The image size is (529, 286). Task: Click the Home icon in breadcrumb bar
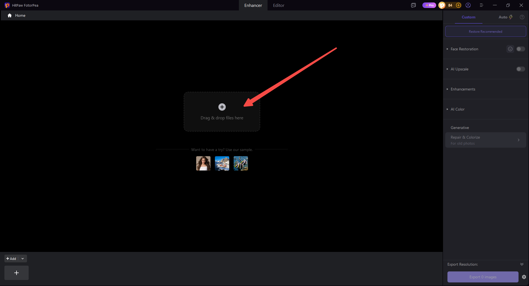(10, 15)
